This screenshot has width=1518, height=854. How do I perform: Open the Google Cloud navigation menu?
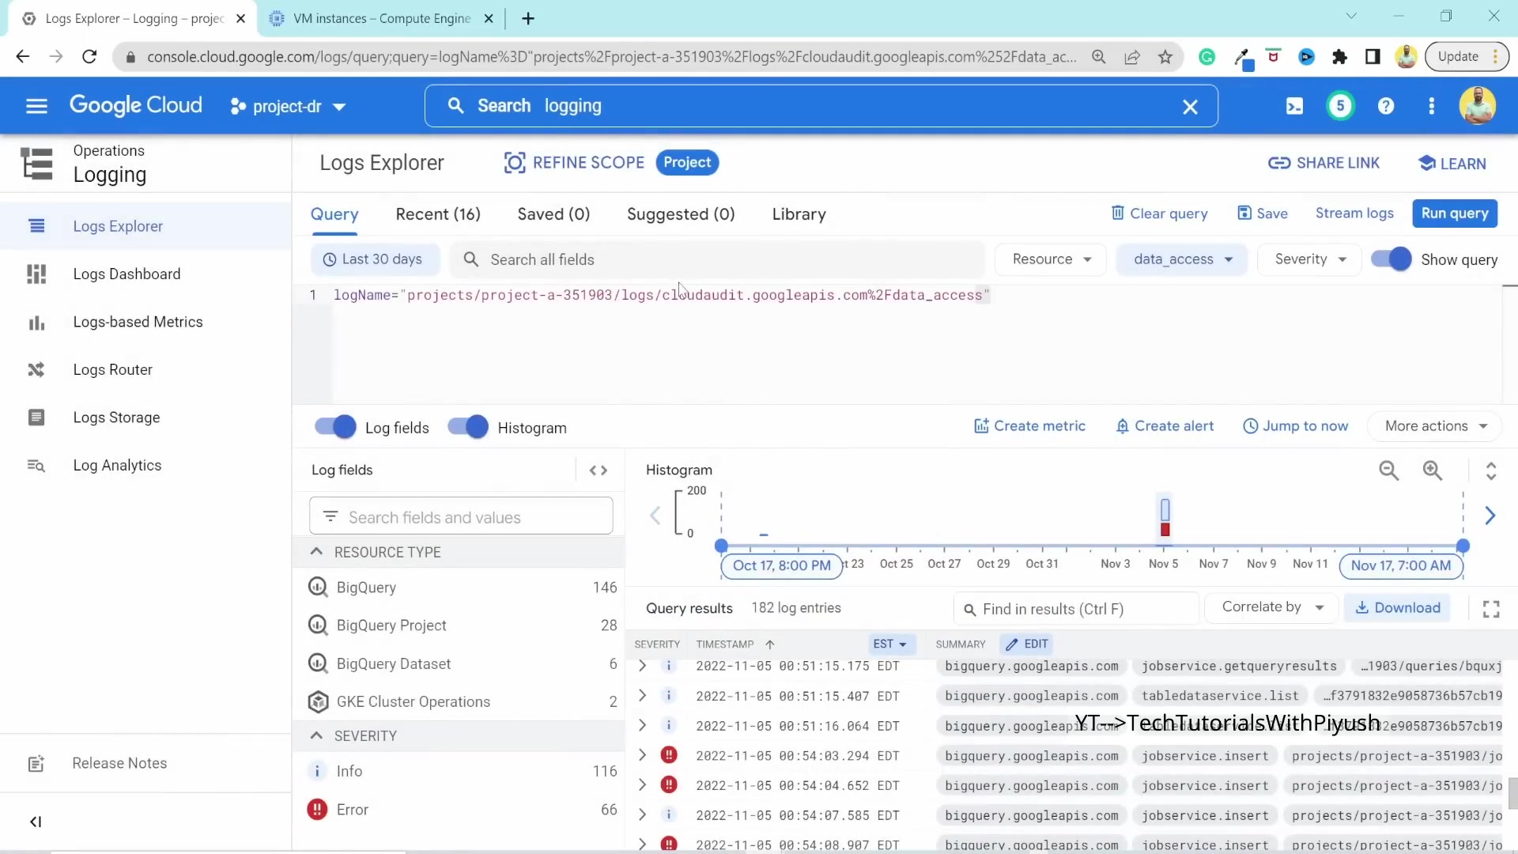[36, 106]
